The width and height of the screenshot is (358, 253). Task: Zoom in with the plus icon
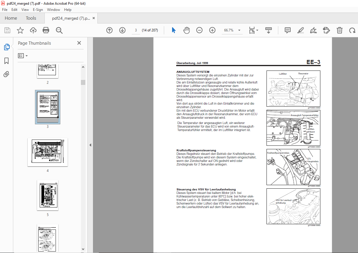pyautogui.click(x=212, y=30)
